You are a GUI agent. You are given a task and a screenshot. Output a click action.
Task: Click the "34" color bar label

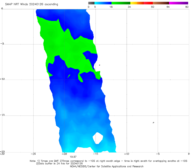[x=129, y=7]
